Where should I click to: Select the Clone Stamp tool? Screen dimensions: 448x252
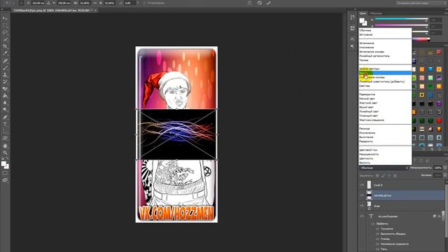[x=5, y=75]
